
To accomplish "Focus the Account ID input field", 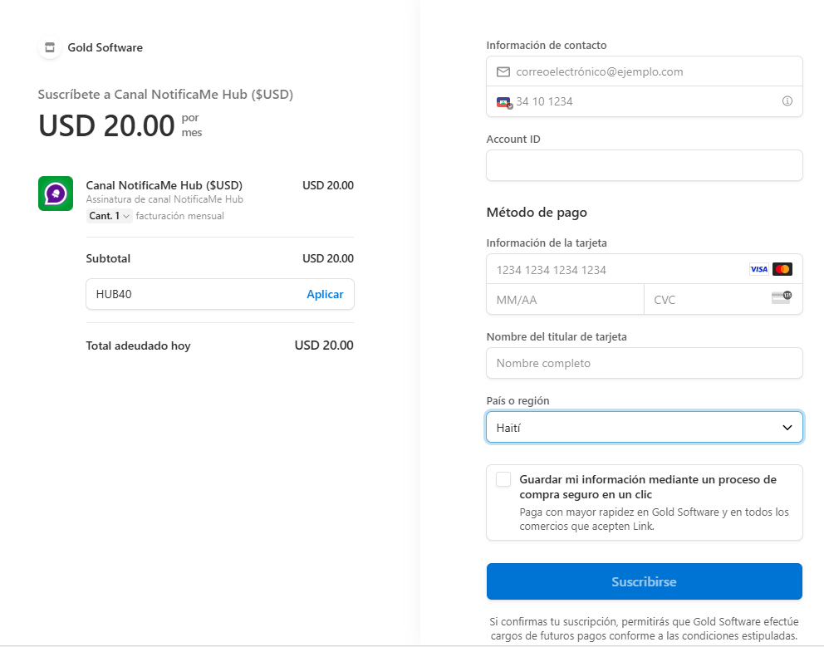I will coord(645,165).
